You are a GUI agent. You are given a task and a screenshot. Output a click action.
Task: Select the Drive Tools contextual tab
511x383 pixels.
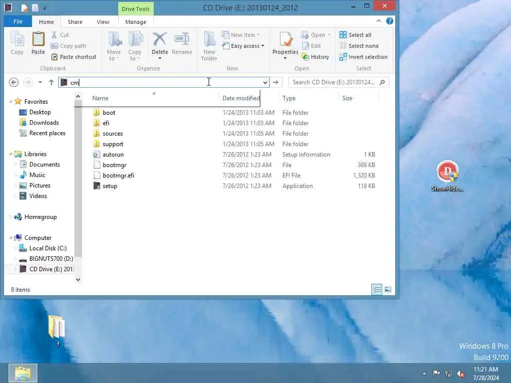(136, 9)
